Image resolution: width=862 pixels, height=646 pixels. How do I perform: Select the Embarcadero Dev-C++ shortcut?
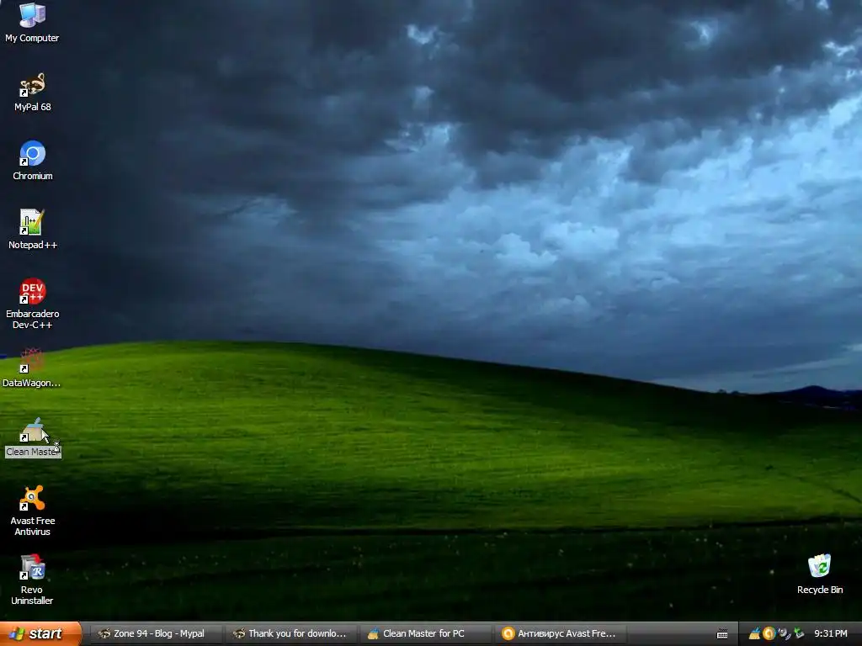[33, 303]
